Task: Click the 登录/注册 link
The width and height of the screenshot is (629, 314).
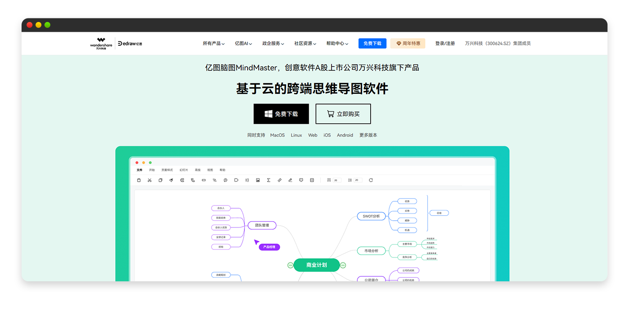Action: point(445,44)
